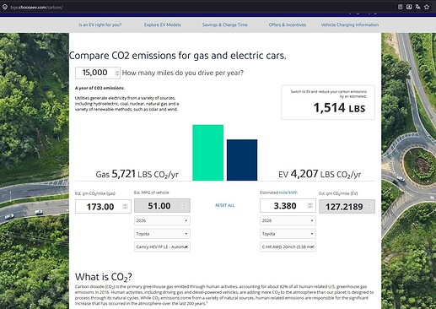The image size is (436, 309).
Task: Click the site security shield icon
Action: (5, 7)
